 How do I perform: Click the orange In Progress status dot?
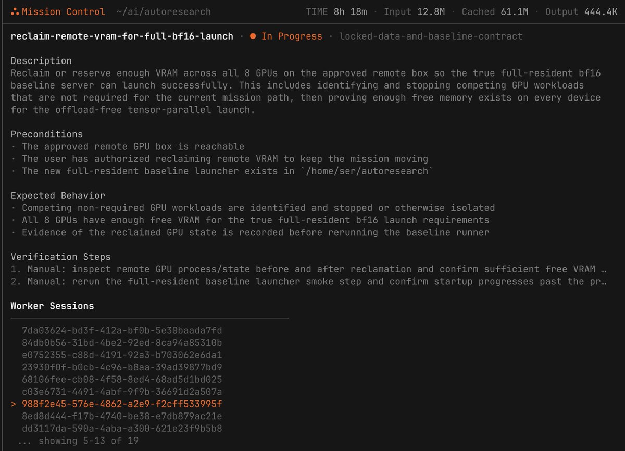[253, 36]
